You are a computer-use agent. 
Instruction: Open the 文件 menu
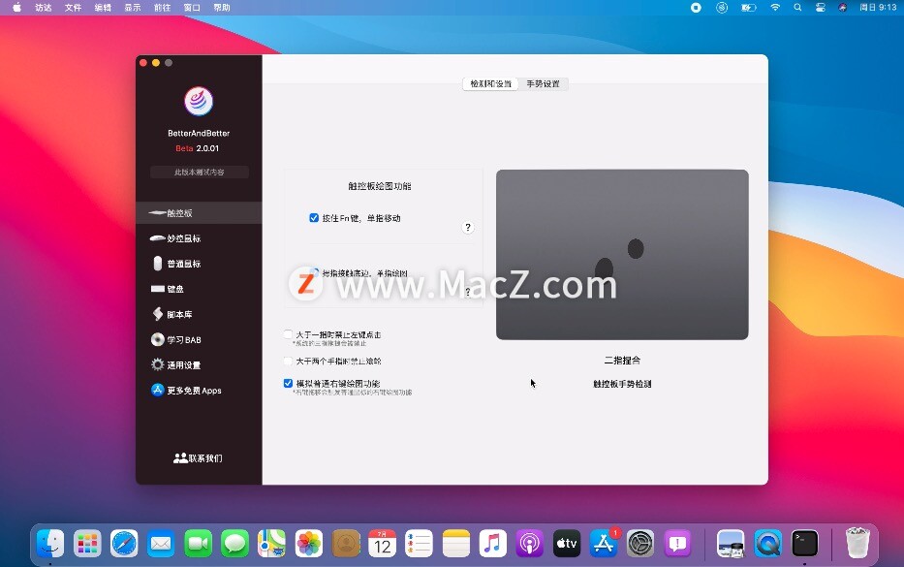tap(74, 8)
